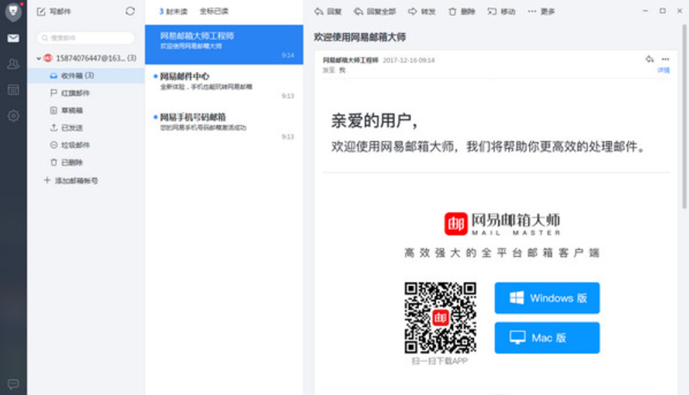Viewport: 689px width, 395px height.
Task: Click the red 网易邮箱大师 logo icon
Action: coord(456,224)
